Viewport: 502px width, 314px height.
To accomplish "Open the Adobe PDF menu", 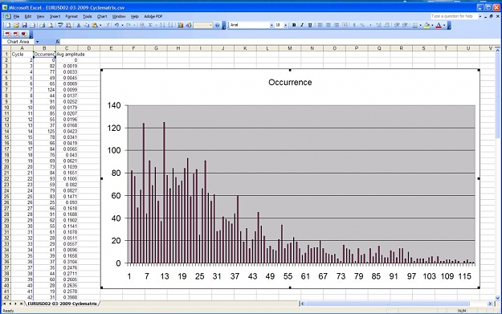I will 153,16.
